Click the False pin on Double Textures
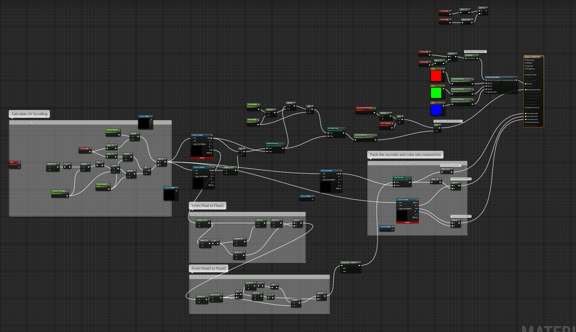576x332 pixels. pyautogui.click(x=267, y=151)
